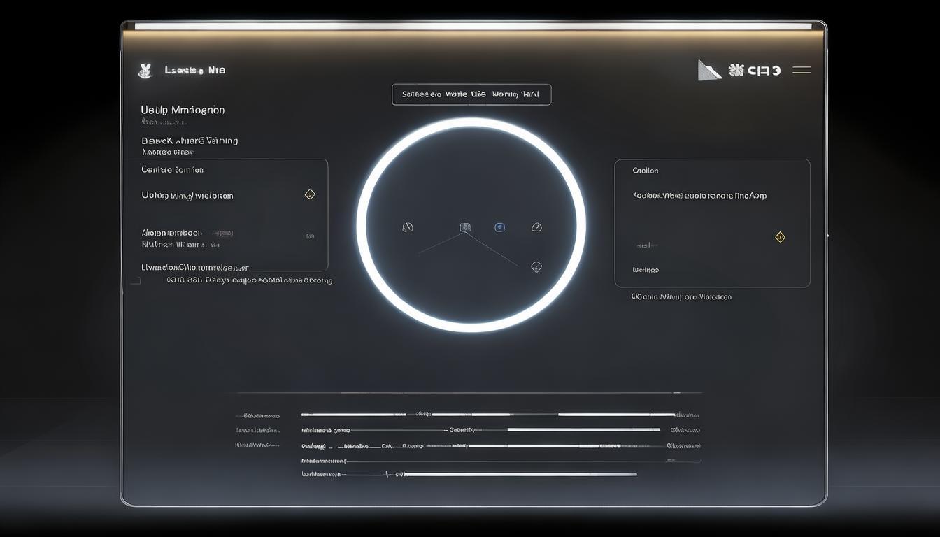Click the gold diamond icon in the Cnolion panel
940x537 pixels.
pos(780,236)
